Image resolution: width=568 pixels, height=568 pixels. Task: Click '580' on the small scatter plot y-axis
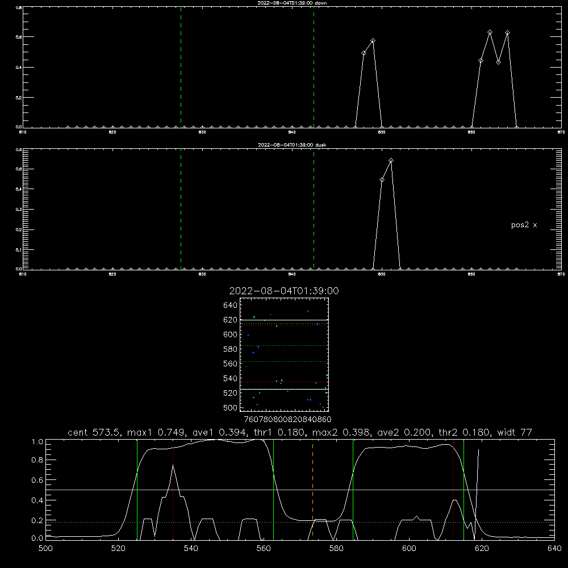click(x=231, y=349)
